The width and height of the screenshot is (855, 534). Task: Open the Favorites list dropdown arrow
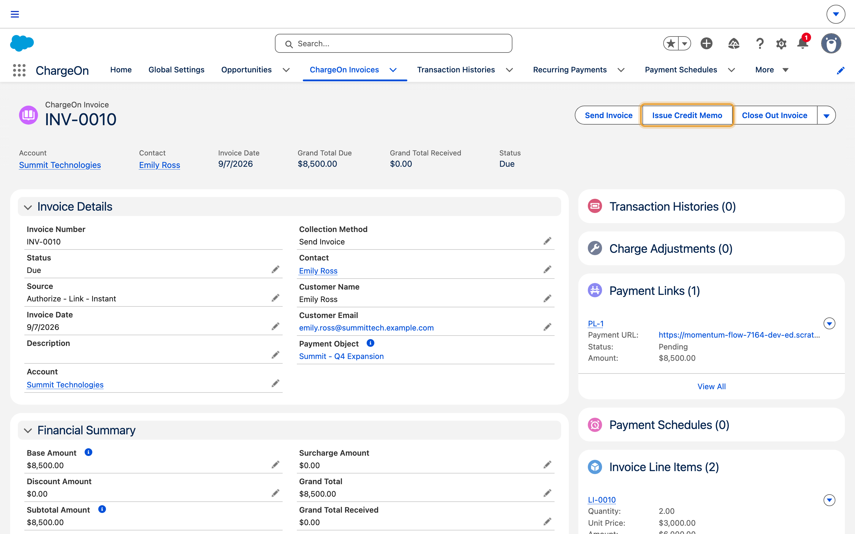tap(685, 43)
